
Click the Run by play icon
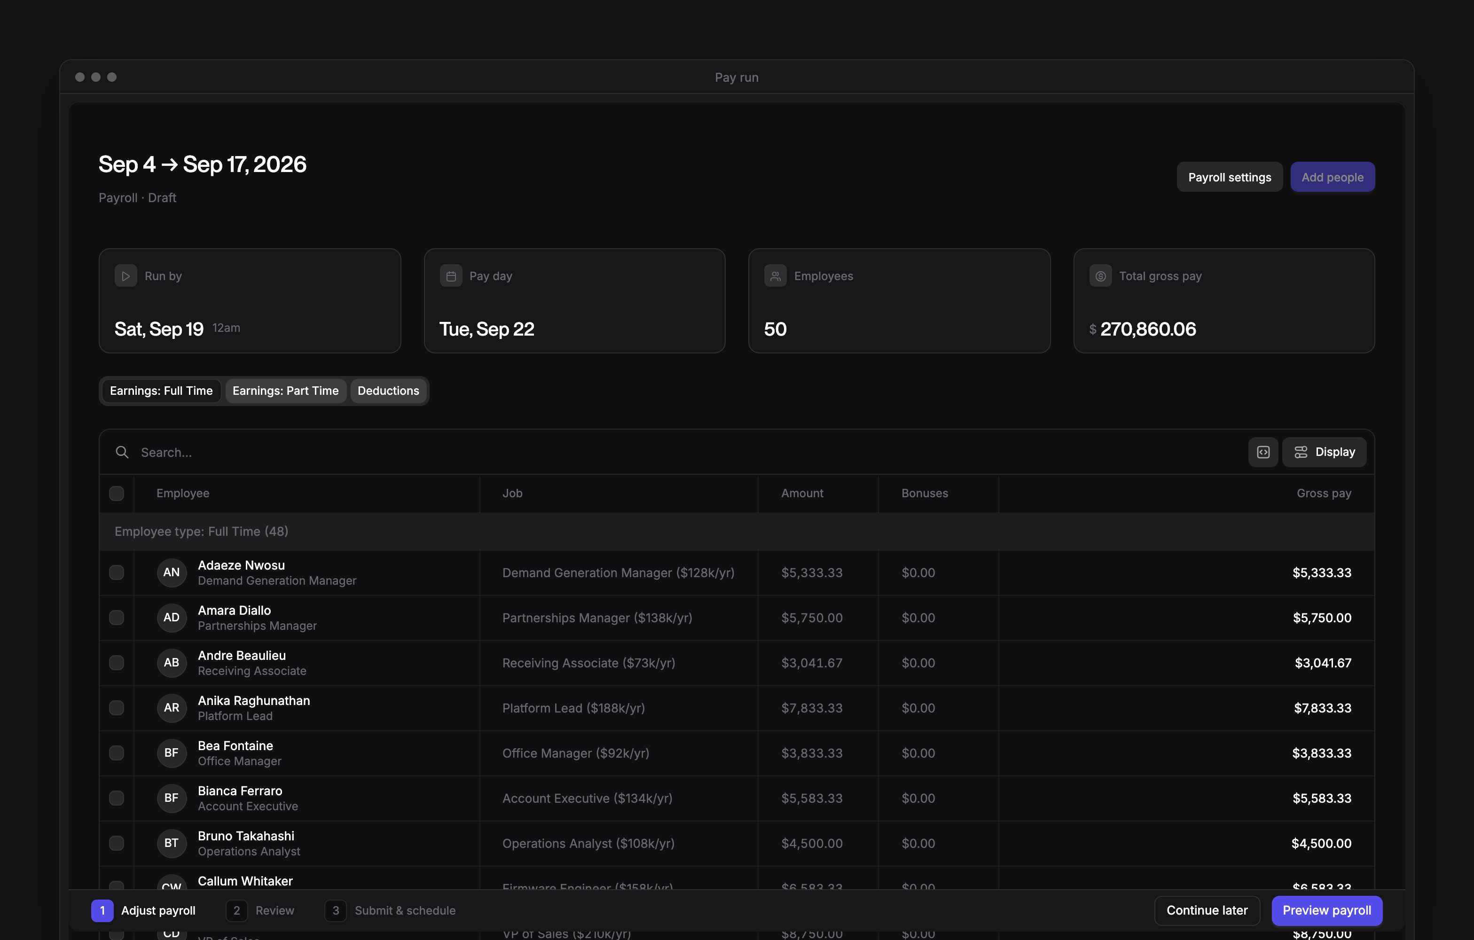tap(125, 276)
